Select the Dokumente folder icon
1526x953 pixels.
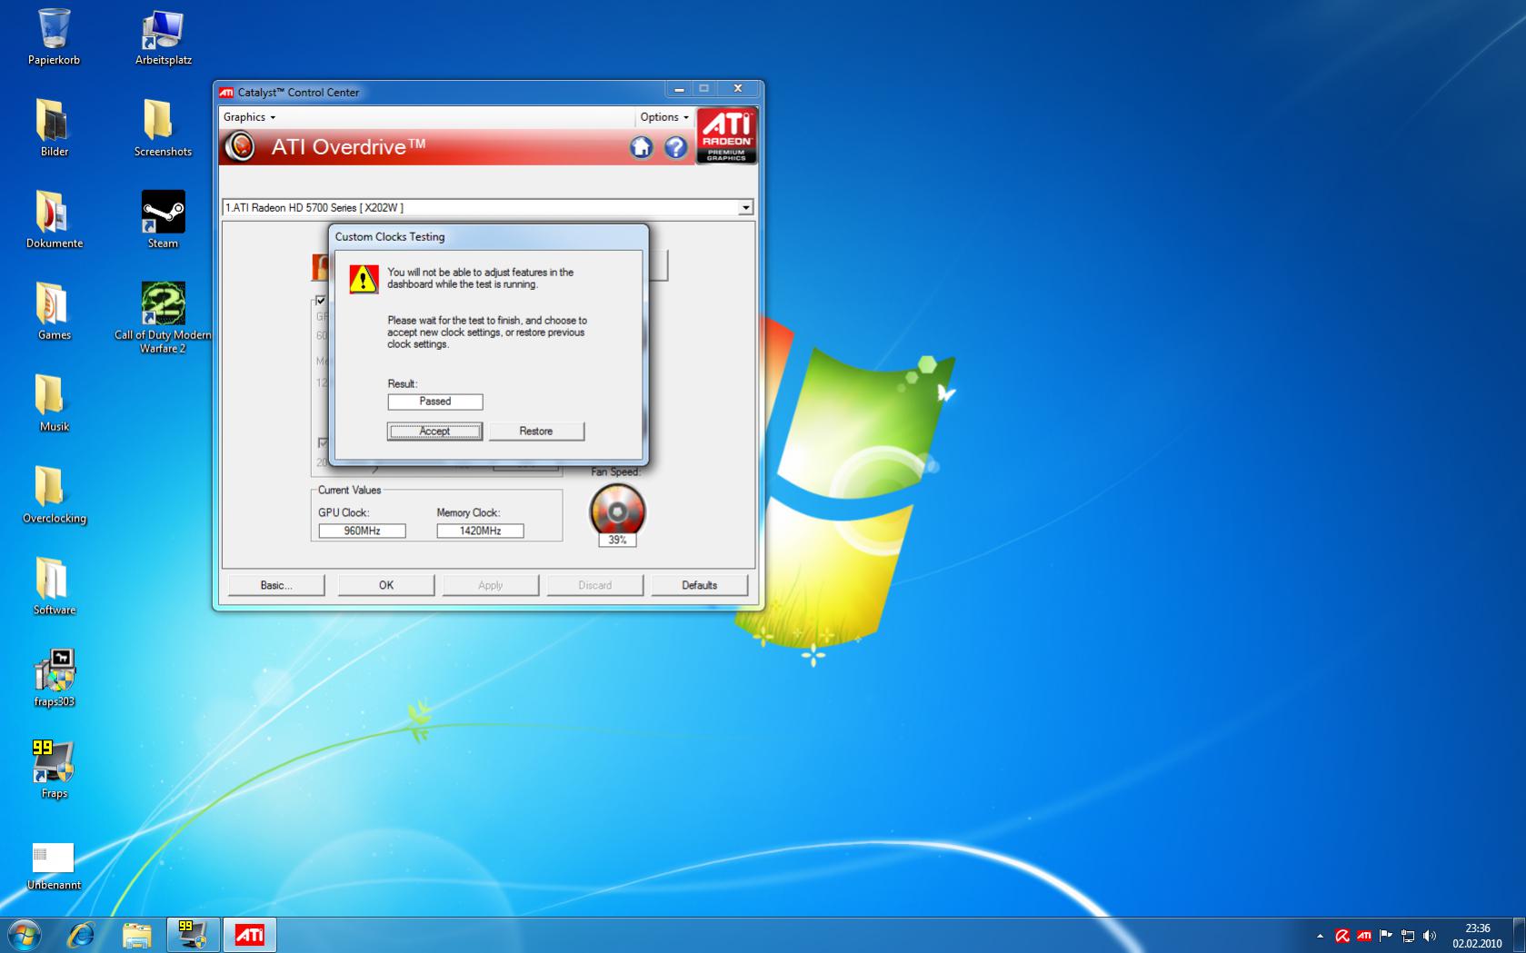tap(54, 219)
